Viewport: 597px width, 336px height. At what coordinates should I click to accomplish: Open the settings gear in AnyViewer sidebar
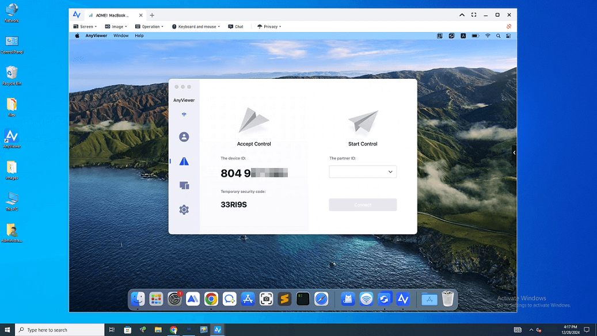tap(184, 210)
